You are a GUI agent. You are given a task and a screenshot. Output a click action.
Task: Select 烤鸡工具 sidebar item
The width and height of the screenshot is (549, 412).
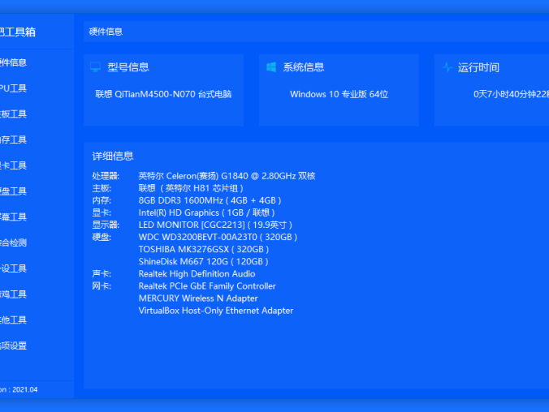13,294
